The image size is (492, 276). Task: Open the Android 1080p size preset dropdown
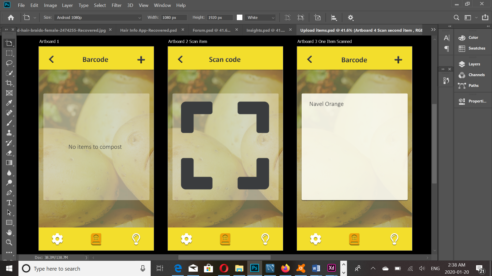(139, 17)
